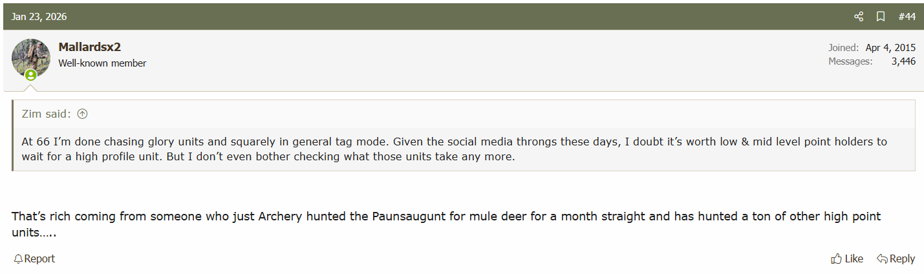Click the "Joined:" label in user info
924x274 pixels.
[x=843, y=48]
